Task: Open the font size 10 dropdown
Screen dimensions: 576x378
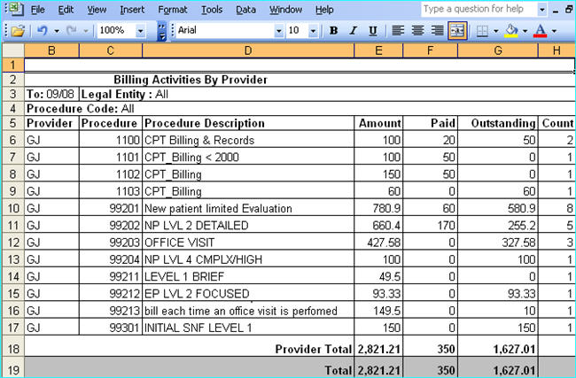Action: [317, 30]
